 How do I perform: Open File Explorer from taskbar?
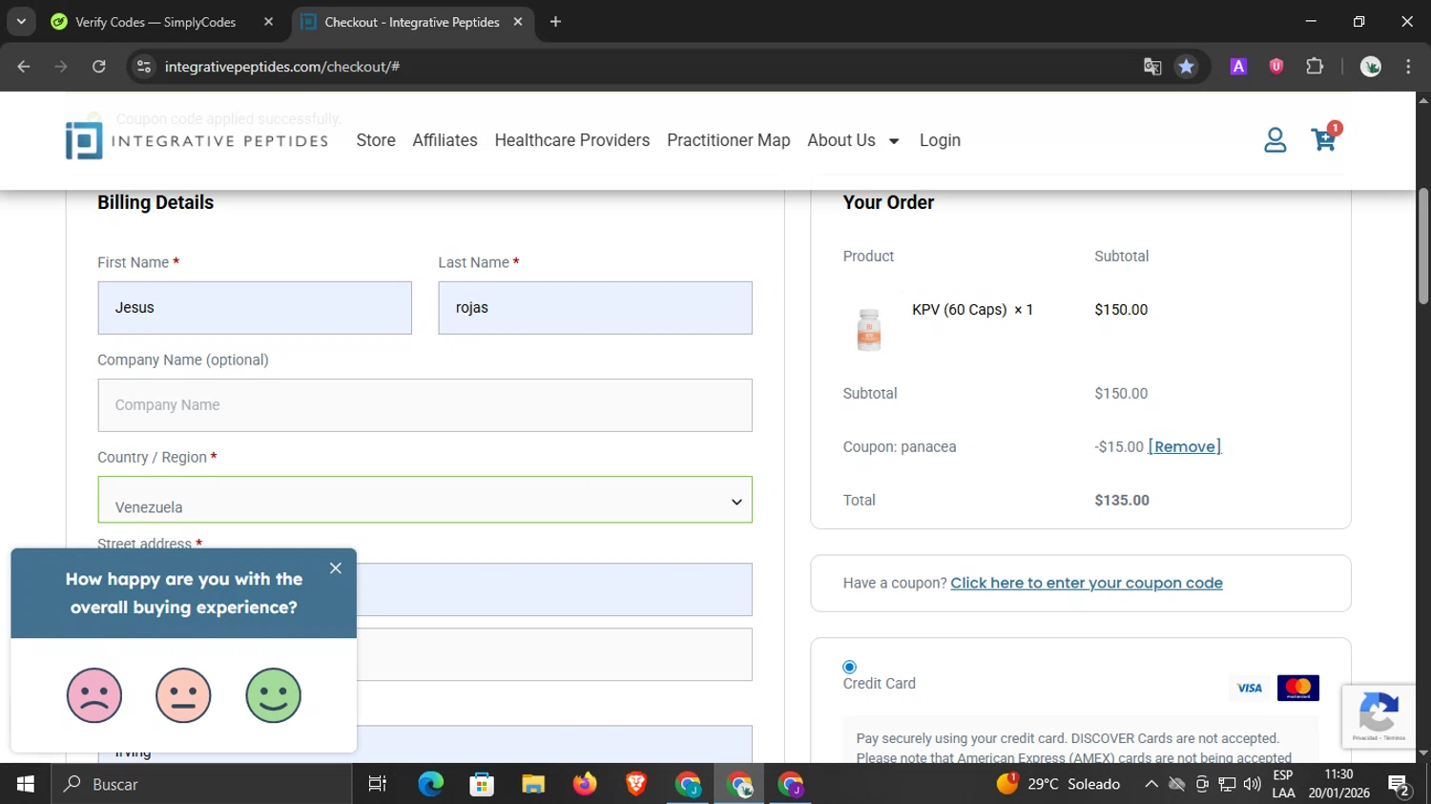(x=533, y=784)
